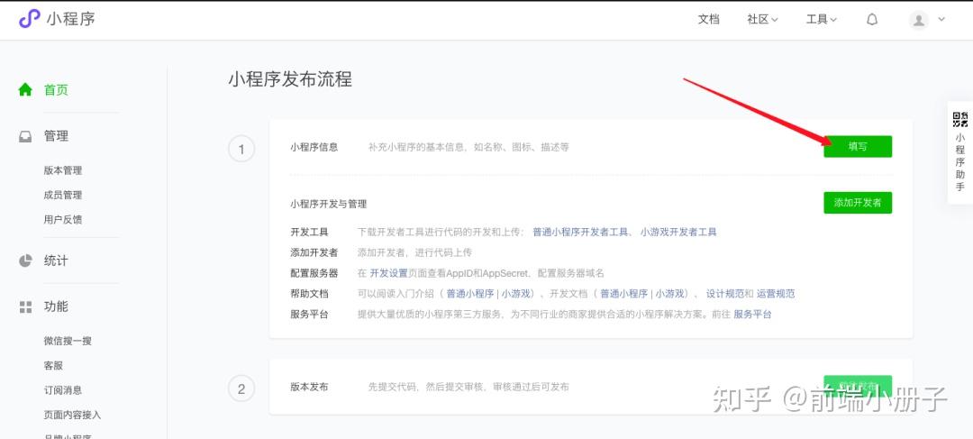Select 统计 section in sidebar

56,261
